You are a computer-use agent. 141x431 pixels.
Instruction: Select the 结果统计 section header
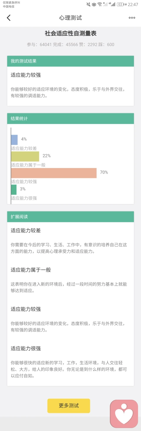(x=70, y=118)
